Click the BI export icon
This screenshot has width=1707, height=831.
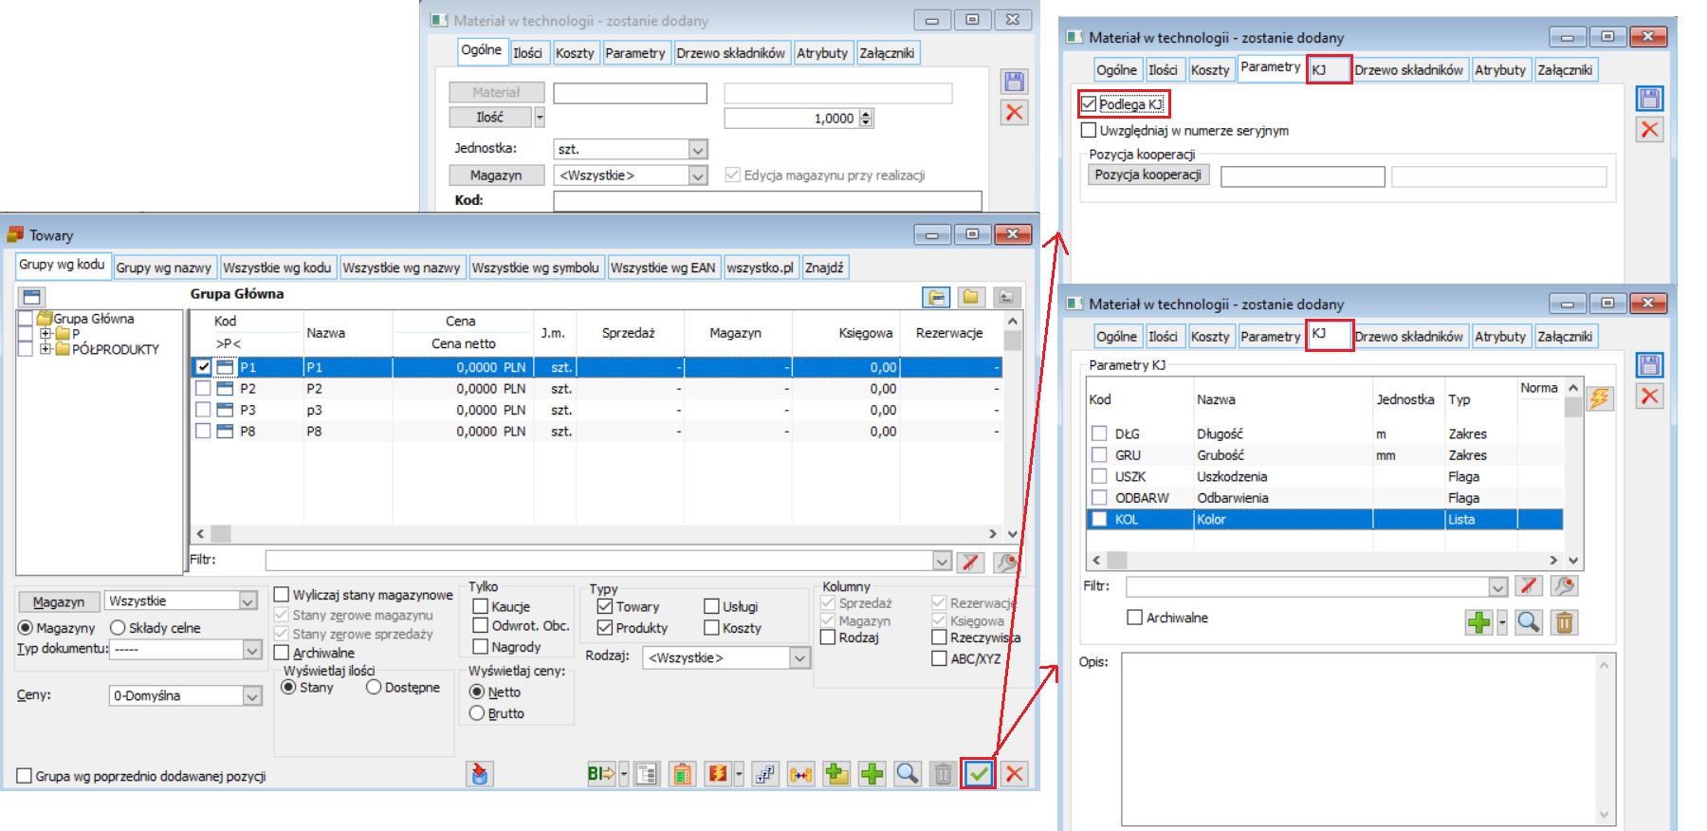[601, 774]
